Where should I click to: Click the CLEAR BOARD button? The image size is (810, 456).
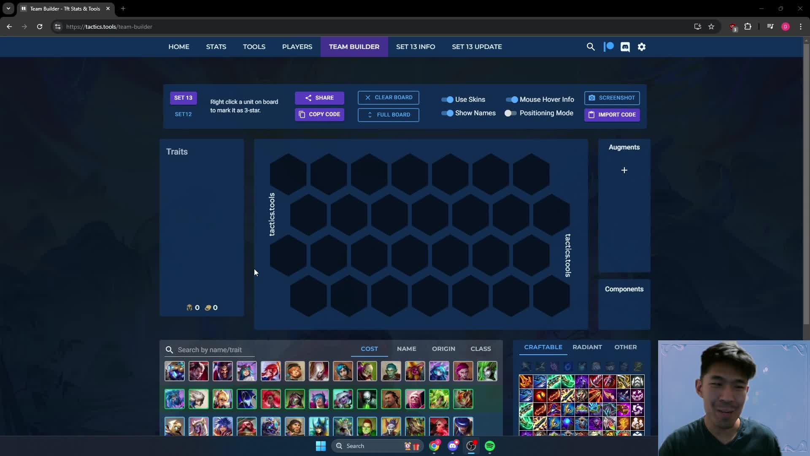coord(389,98)
